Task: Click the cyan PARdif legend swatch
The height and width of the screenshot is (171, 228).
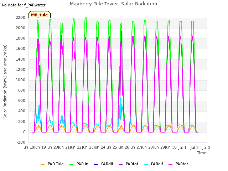Action: point(146,165)
